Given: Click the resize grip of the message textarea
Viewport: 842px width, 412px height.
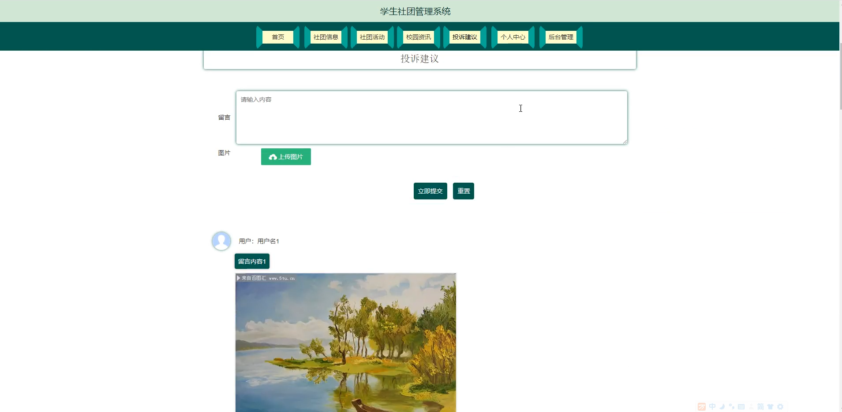Looking at the screenshot, I should click(625, 141).
